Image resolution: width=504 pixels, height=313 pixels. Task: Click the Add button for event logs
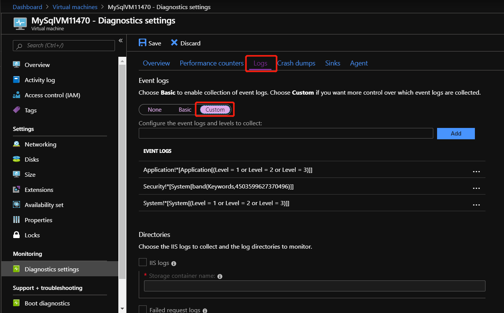click(x=456, y=133)
